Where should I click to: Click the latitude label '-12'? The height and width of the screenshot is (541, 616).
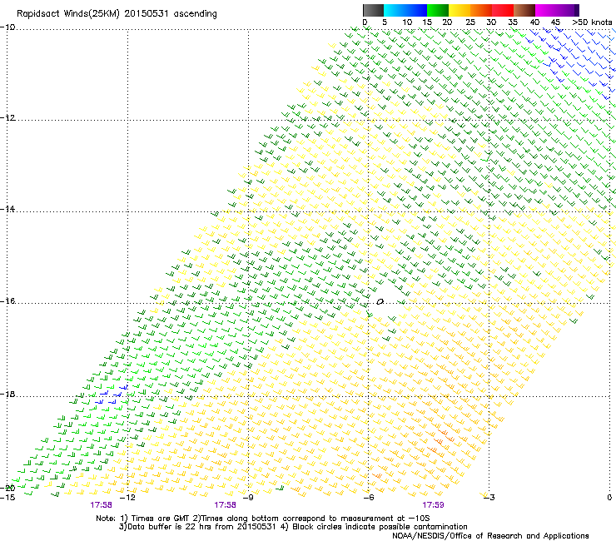pos(7,117)
